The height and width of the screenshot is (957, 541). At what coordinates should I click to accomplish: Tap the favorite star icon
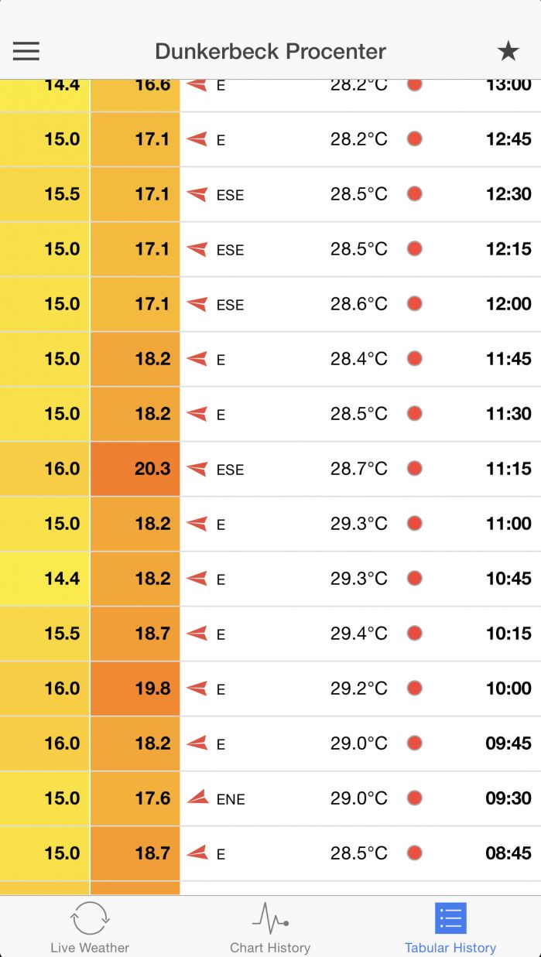coord(508,52)
